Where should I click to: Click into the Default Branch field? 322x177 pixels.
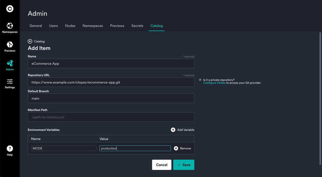pyautogui.click(x=111, y=98)
